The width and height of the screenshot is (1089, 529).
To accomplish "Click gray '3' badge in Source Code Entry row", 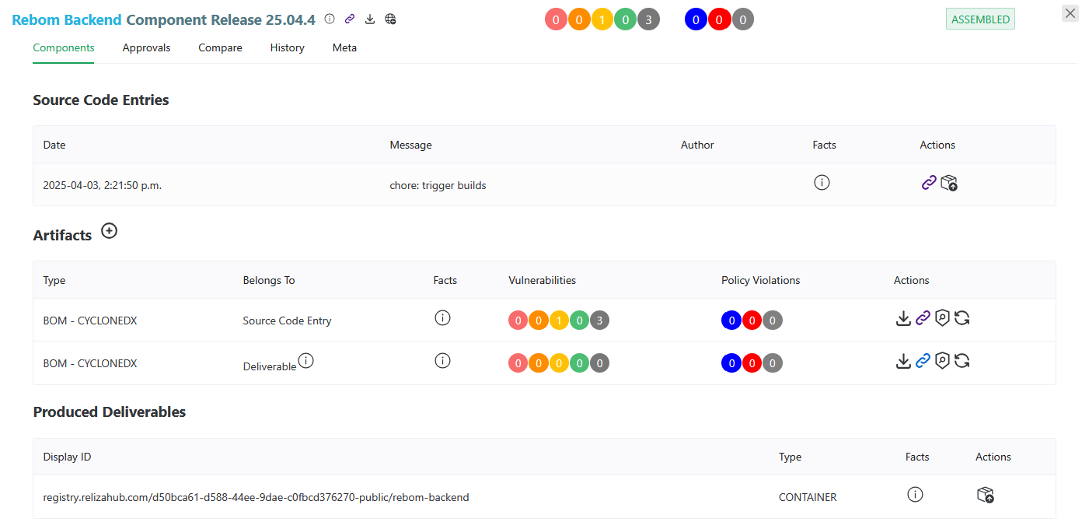I will tap(599, 320).
